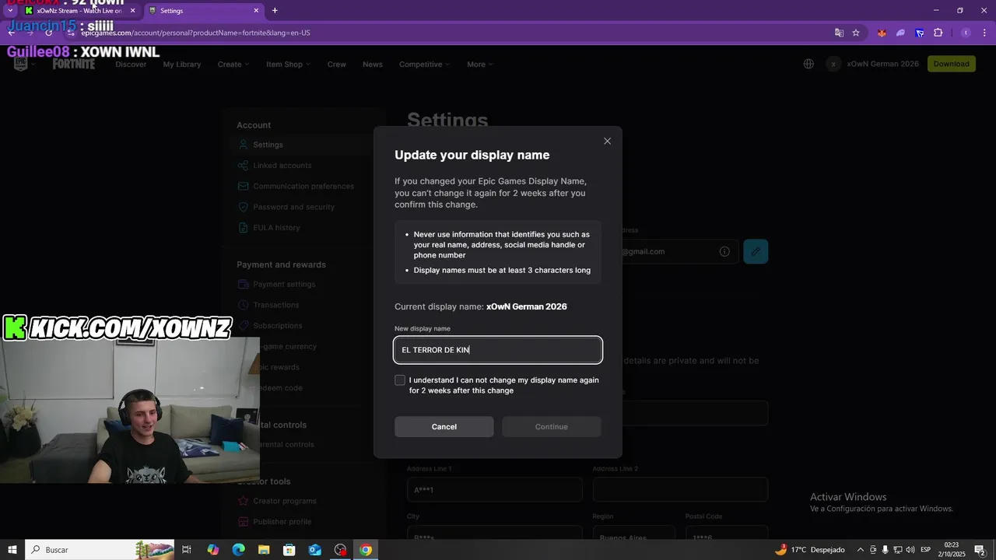The image size is (996, 560).
Task: Expand the Create dropdown menu
Action: pos(233,64)
